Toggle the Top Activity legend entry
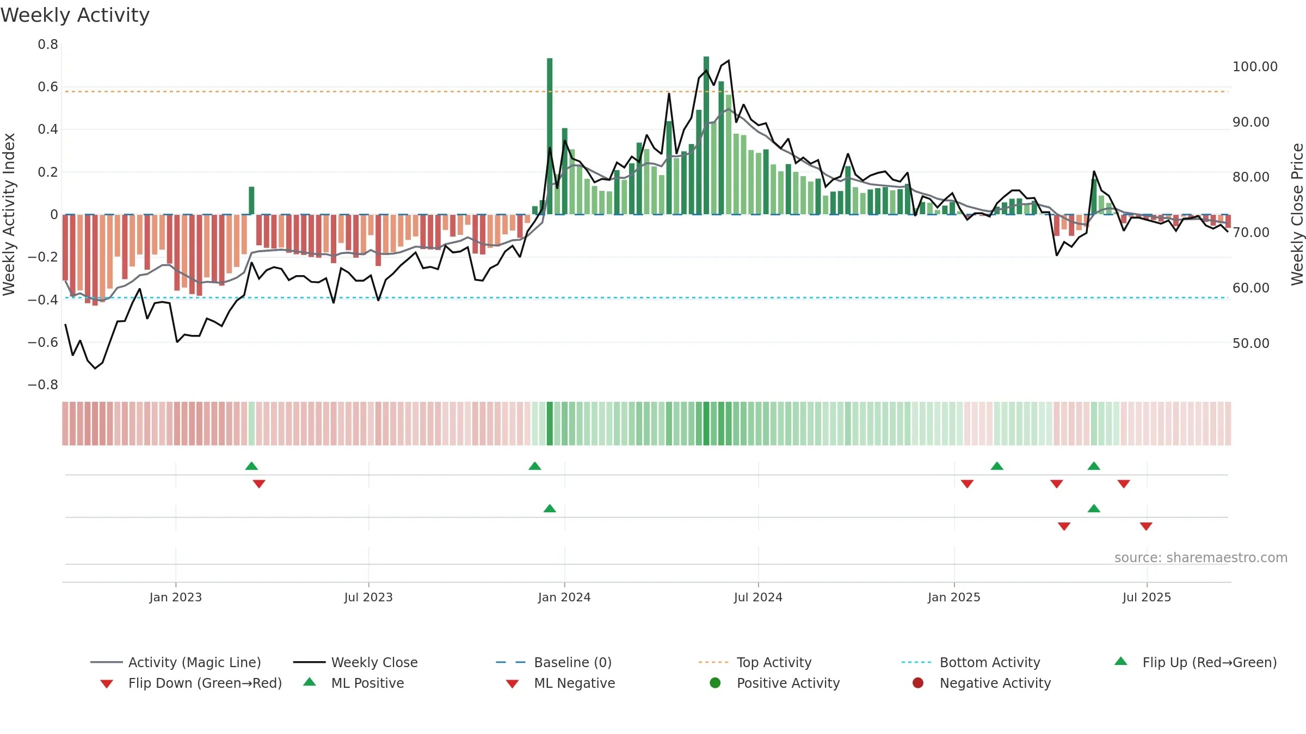 (755, 662)
